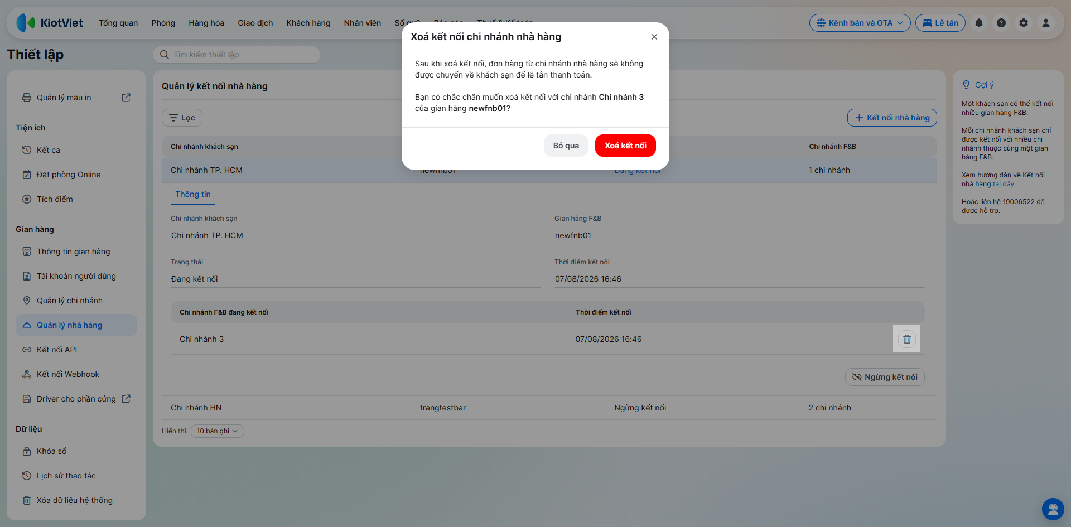Click the Gợi ý lightbulb icon
Image resolution: width=1071 pixels, height=527 pixels.
point(966,85)
